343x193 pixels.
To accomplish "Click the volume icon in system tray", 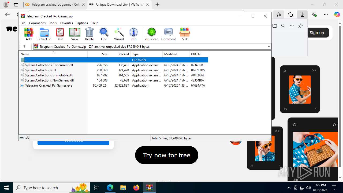I will [308, 188].
